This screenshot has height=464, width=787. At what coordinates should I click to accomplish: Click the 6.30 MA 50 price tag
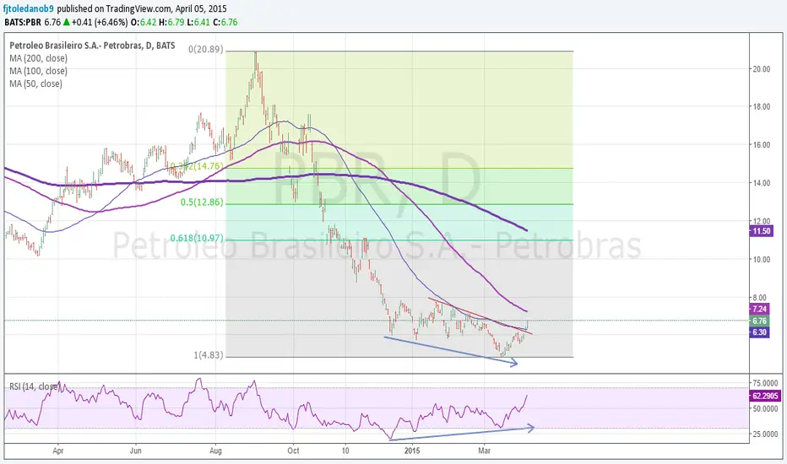pos(759,332)
